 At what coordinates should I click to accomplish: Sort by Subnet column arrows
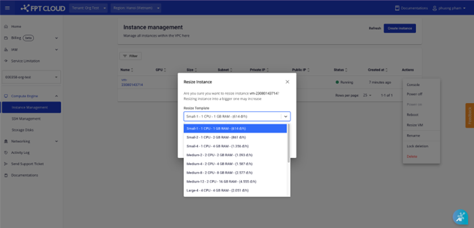[231, 70]
